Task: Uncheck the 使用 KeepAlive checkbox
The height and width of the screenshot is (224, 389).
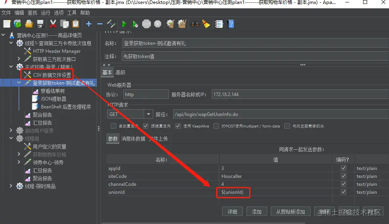Action: click(178, 126)
